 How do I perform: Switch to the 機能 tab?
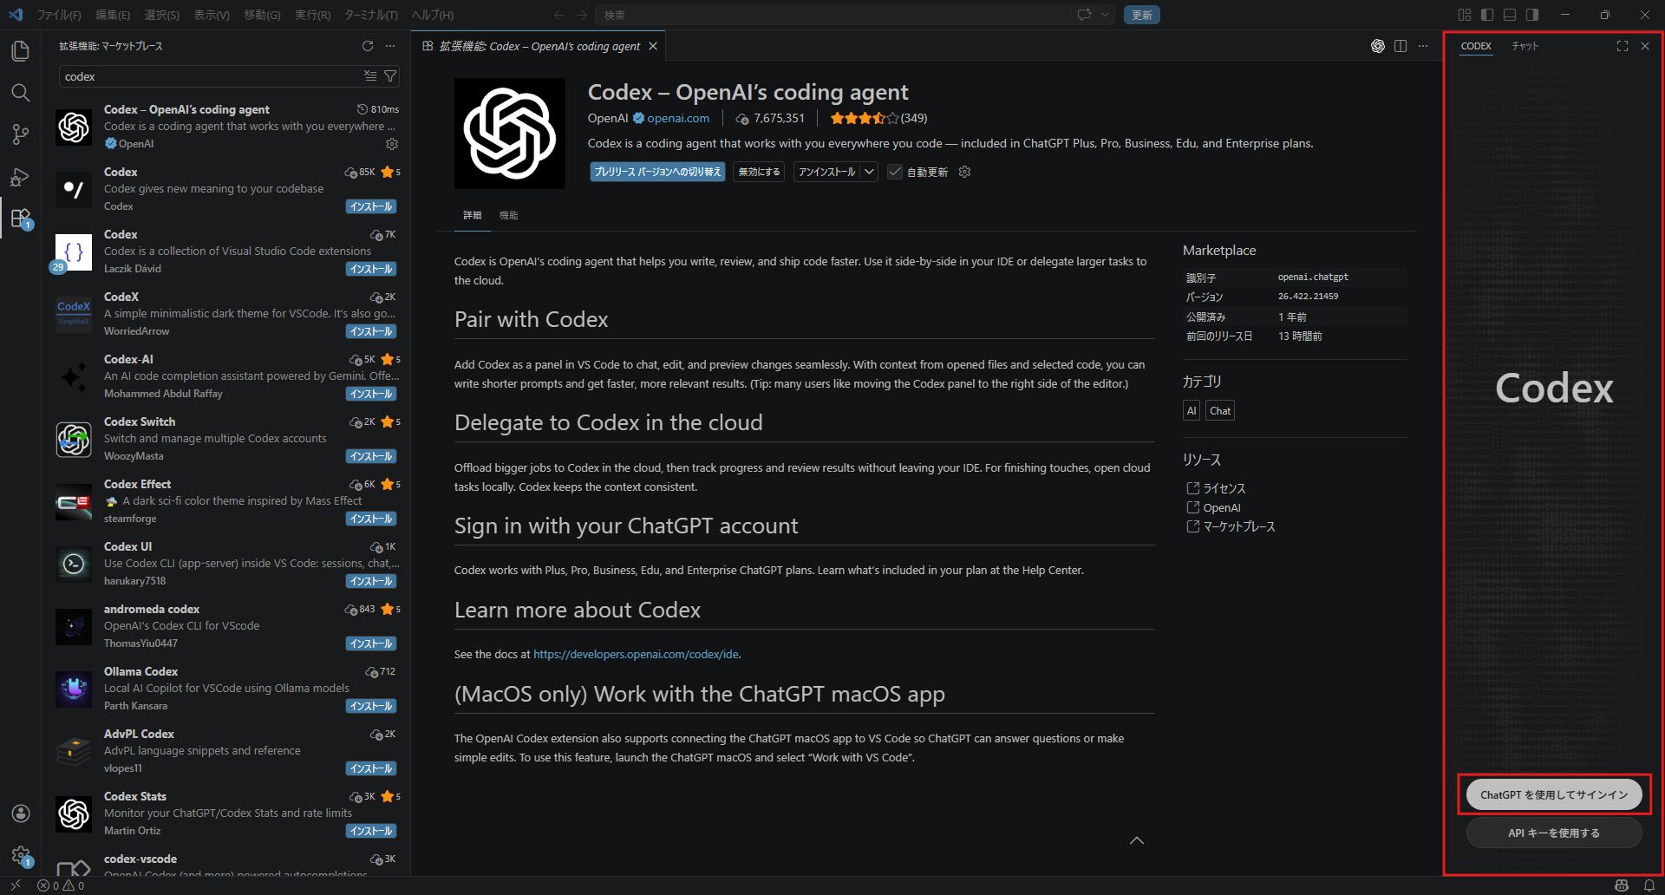[508, 215]
